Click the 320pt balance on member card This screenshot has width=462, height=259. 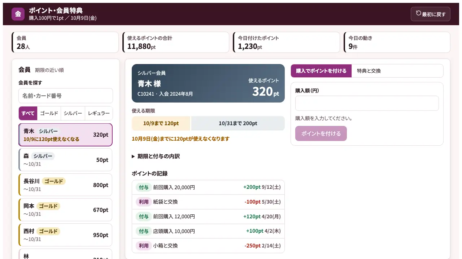(x=266, y=91)
